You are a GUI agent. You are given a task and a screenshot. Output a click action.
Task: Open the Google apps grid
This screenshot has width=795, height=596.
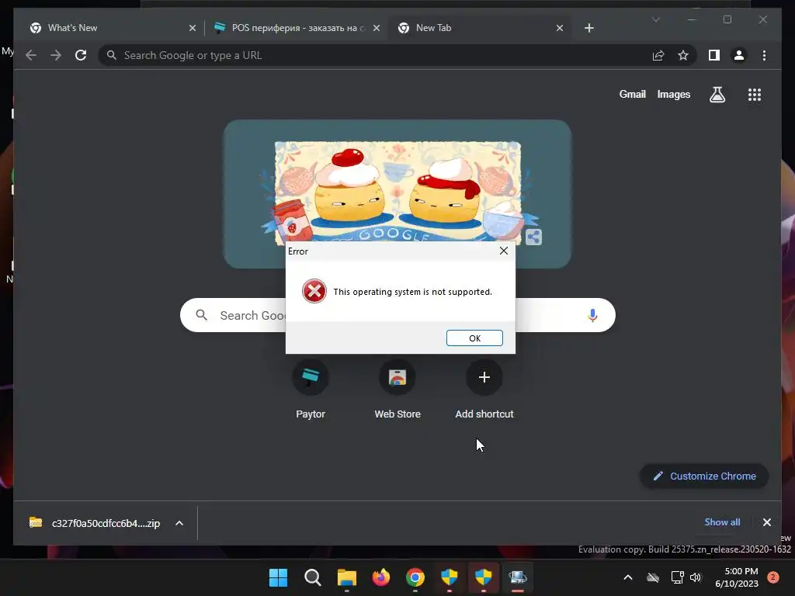click(755, 95)
